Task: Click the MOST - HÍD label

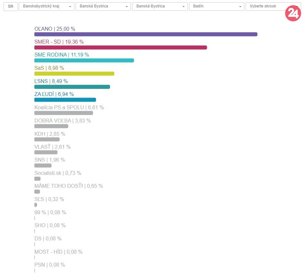Action: [58, 252]
